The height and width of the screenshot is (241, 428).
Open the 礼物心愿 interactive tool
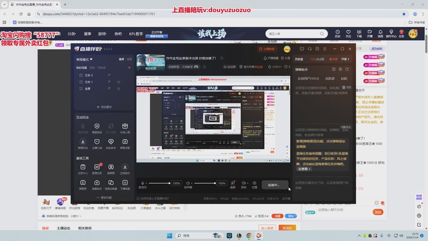(125, 128)
